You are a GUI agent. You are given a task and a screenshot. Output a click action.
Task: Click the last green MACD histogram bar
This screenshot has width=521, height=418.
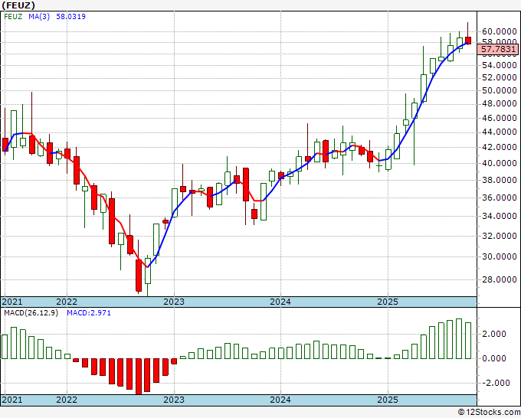point(468,341)
